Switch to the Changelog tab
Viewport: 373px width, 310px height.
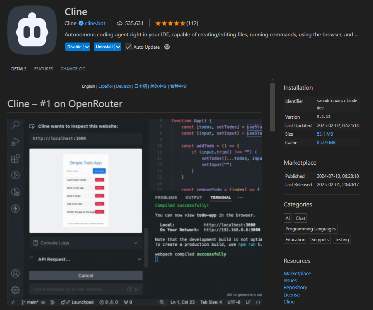click(x=73, y=69)
